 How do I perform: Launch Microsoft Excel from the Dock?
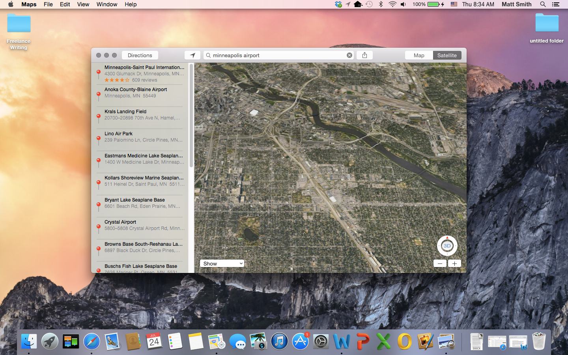384,341
